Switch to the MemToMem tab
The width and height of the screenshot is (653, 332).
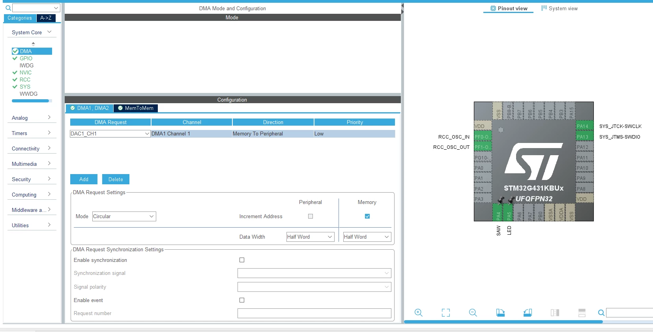(136, 108)
